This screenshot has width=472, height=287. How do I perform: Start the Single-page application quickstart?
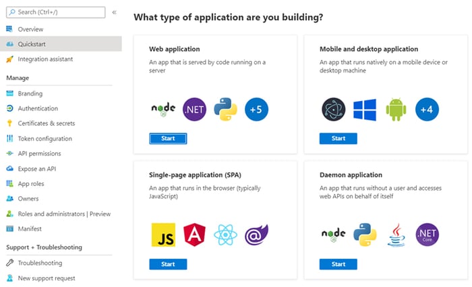[x=168, y=264]
